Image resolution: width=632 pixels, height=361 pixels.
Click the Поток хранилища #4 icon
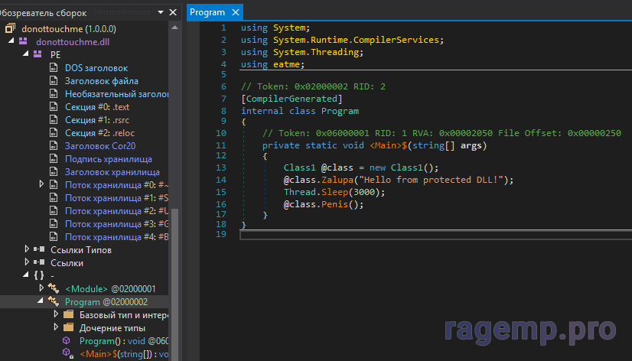point(54,236)
